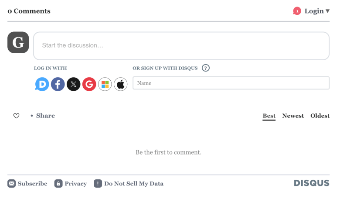Log in with the Microsoft icon
The width and height of the screenshot is (340, 199).
point(105,84)
